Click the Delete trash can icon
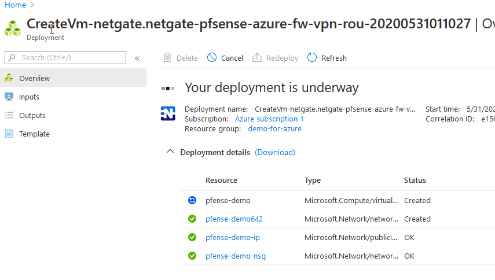This screenshot has width=495, height=280. 167,58
